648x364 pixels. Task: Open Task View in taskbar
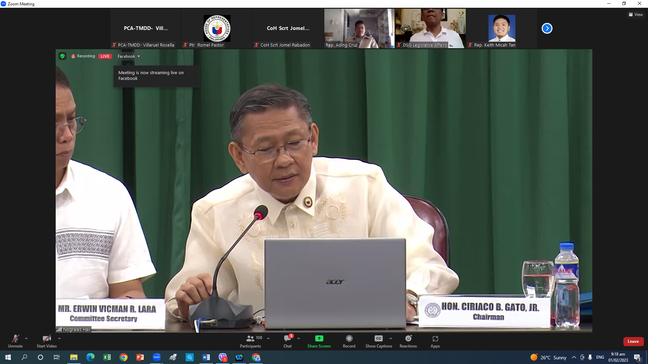coord(57,357)
